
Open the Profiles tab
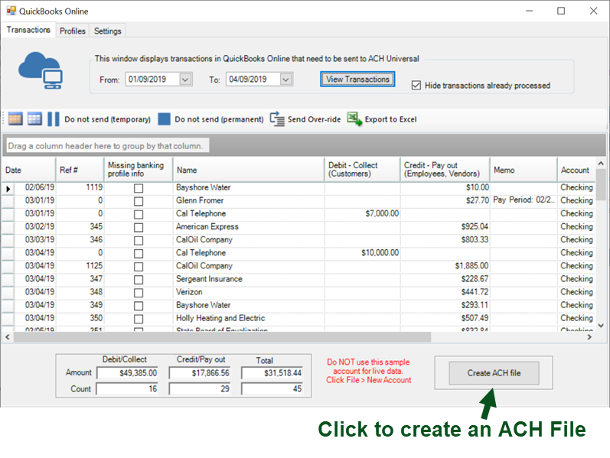click(73, 31)
